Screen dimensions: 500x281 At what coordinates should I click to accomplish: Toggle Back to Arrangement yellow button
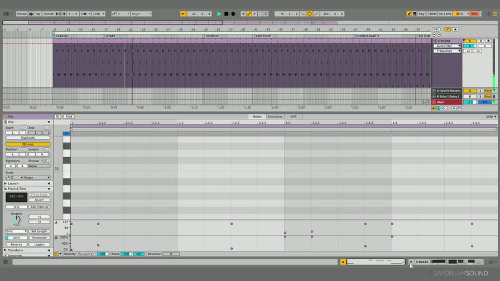coord(184,14)
